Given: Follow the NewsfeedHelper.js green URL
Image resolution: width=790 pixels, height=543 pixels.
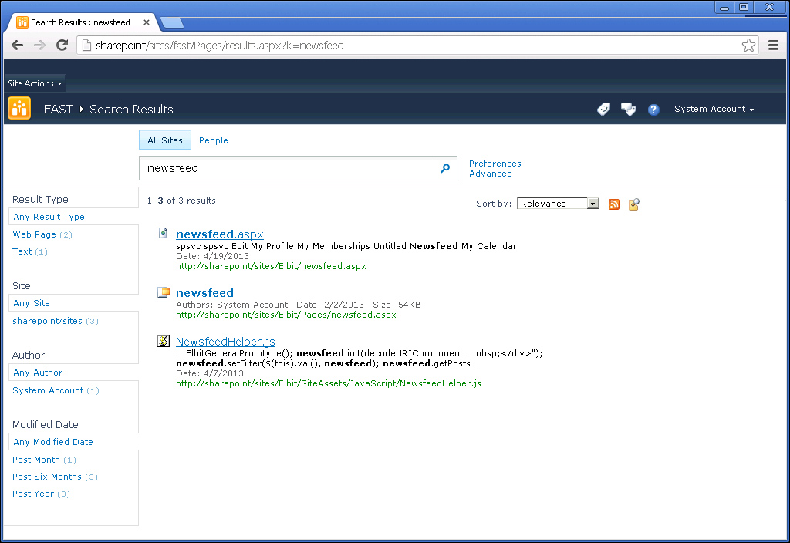Looking at the screenshot, I should tap(329, 383).
